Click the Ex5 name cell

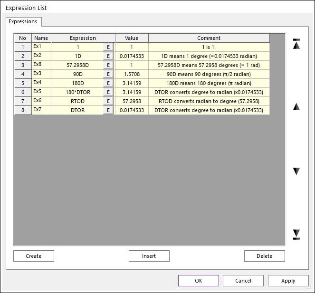pos(41,93)
